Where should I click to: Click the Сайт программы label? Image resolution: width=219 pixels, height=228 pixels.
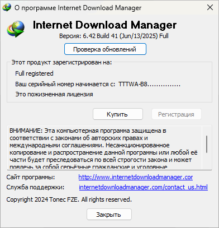pos(31,177)
